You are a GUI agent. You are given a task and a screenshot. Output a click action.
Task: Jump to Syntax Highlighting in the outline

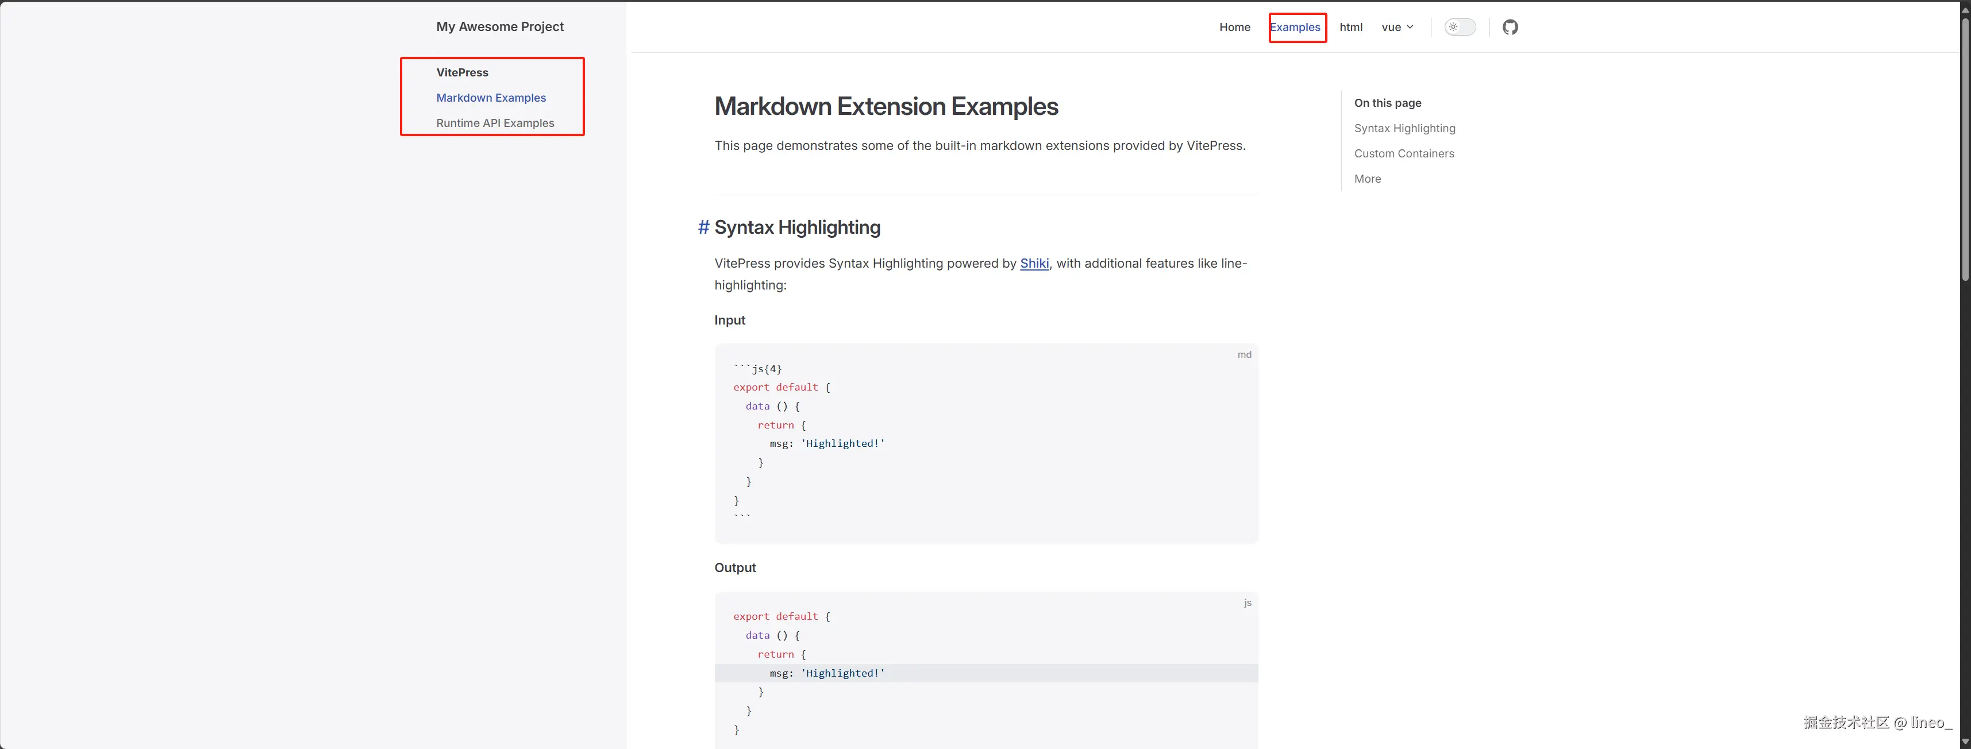coord(1404,129)
